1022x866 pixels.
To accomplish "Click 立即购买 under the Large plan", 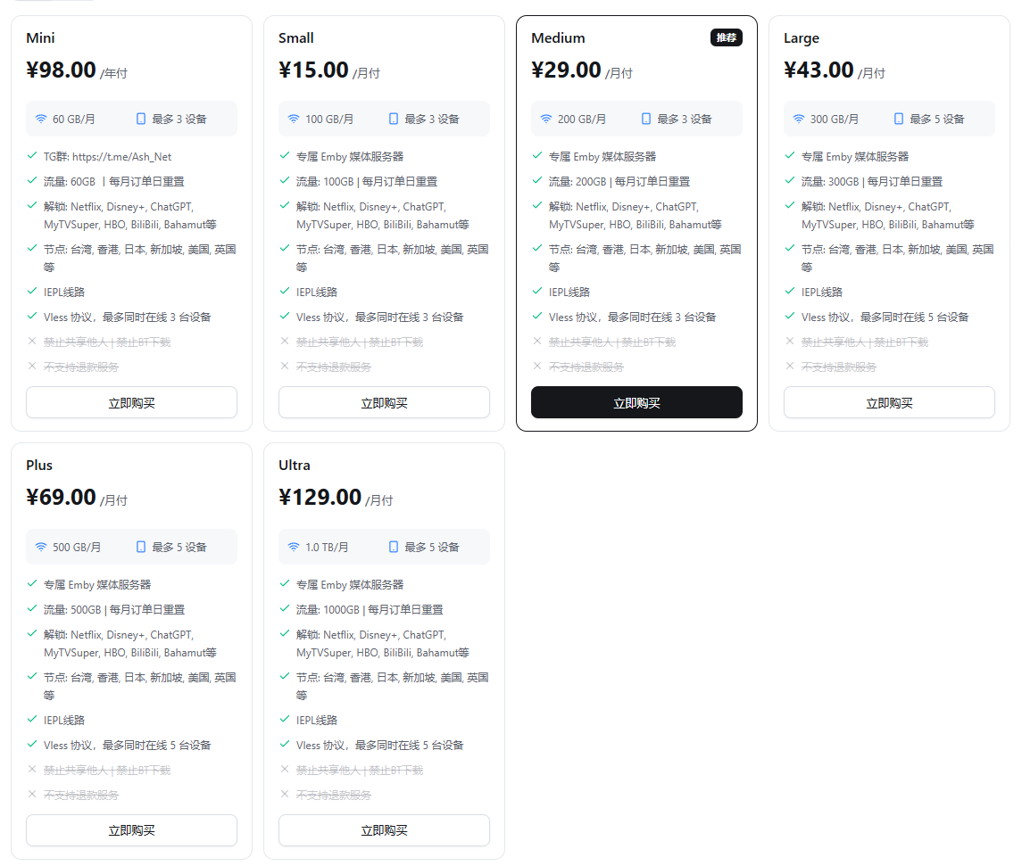I will pyautogui.click(x=889, y=402).
